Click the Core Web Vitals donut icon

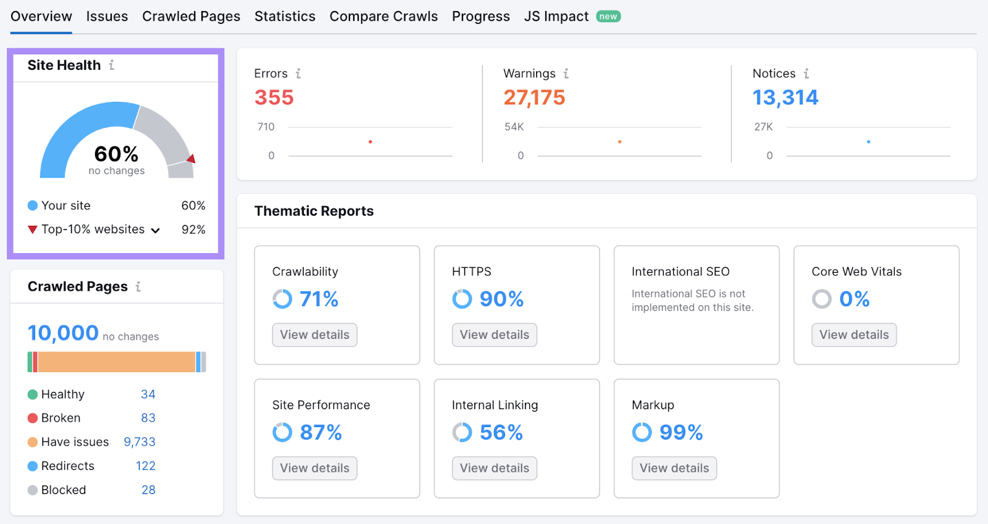coord(821,299)
